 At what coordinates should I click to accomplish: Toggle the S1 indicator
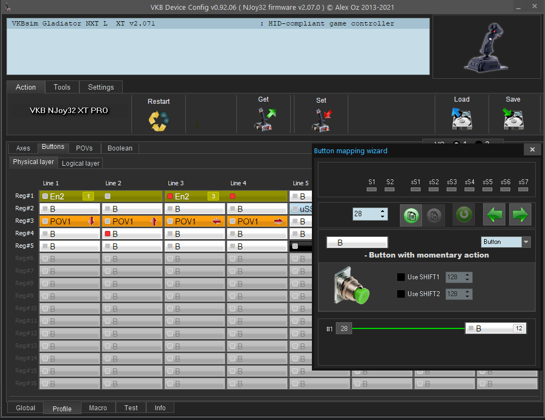click(372, 190)
